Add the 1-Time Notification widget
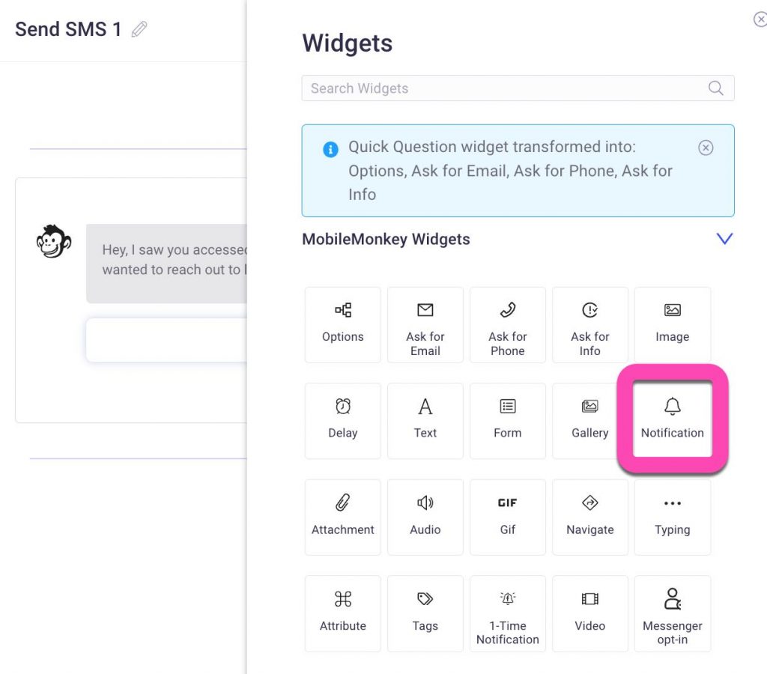The height and width of the screenshot is (674, 767). click(508, 613)
